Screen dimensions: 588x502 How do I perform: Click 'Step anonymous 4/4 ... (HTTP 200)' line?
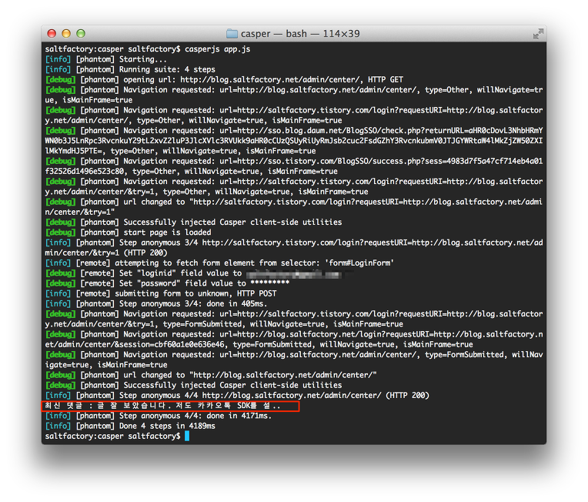237,395
